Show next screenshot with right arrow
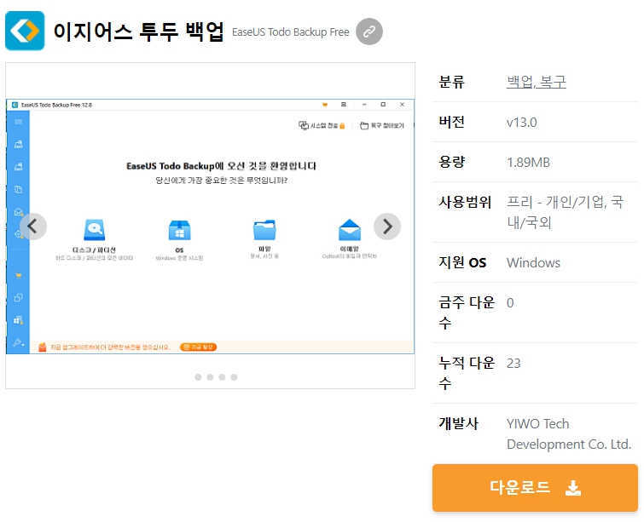Screen dimensions: 644x522 (x=387, y=227)
